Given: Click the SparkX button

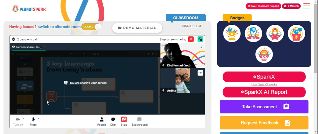Looking at the screenshot, I should click(x=264, y=77).
